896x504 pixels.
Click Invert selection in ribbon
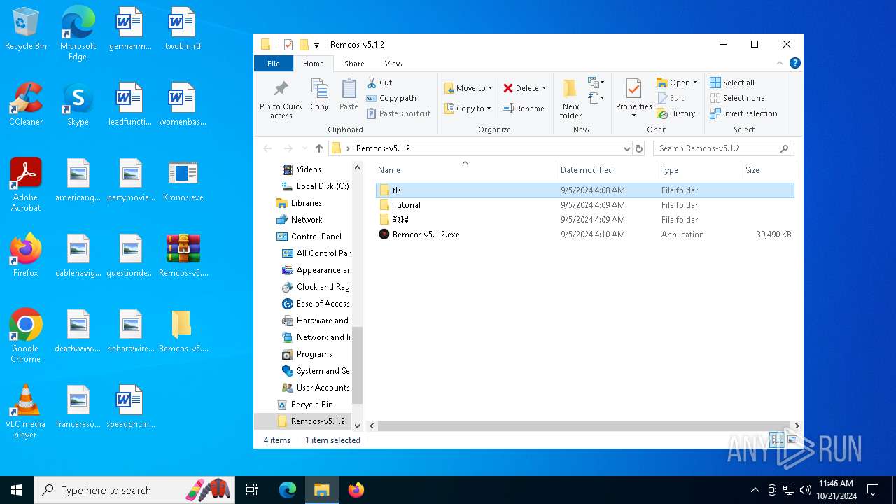[743, 113]
